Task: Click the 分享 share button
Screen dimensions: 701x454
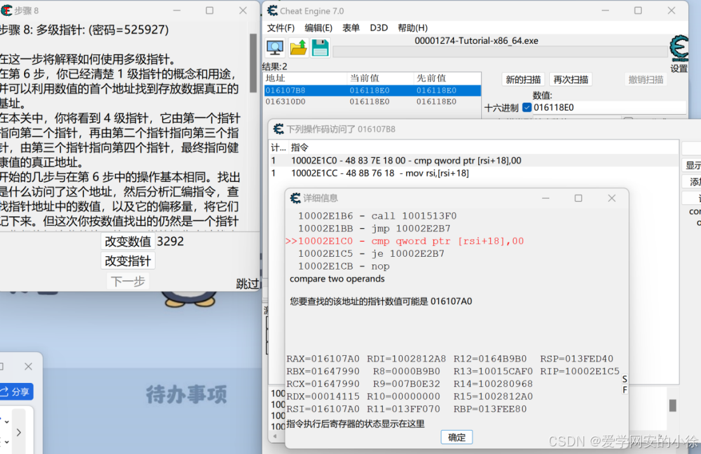Action: click(x=16, y=391)
